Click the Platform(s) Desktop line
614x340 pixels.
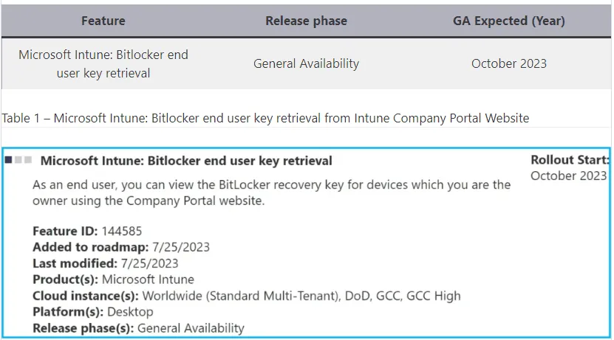pos(92,312)
